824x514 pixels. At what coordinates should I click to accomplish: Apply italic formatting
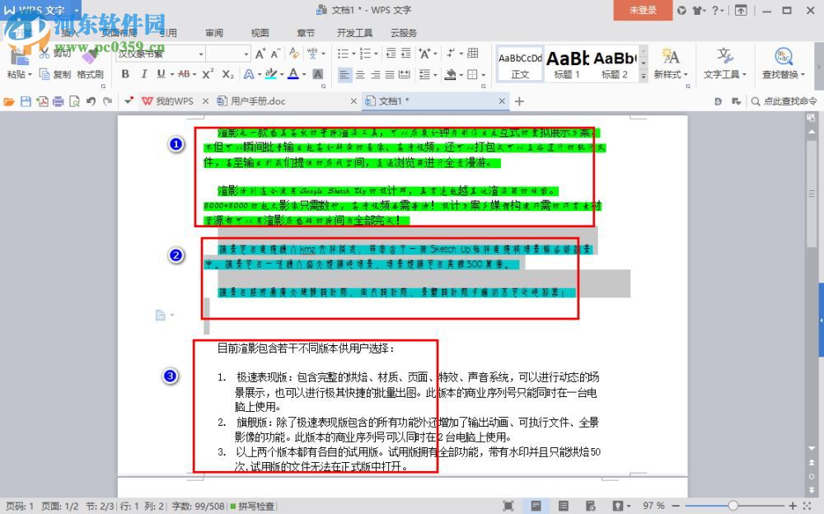tap(143, 74)
